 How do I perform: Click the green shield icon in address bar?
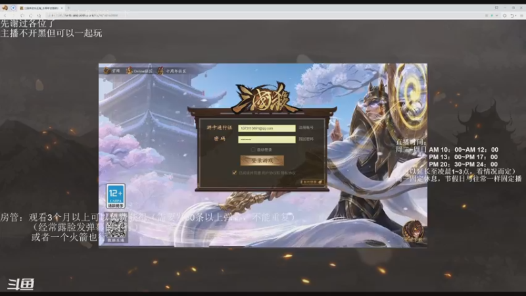pyautogui.click(x=492, y=15)
